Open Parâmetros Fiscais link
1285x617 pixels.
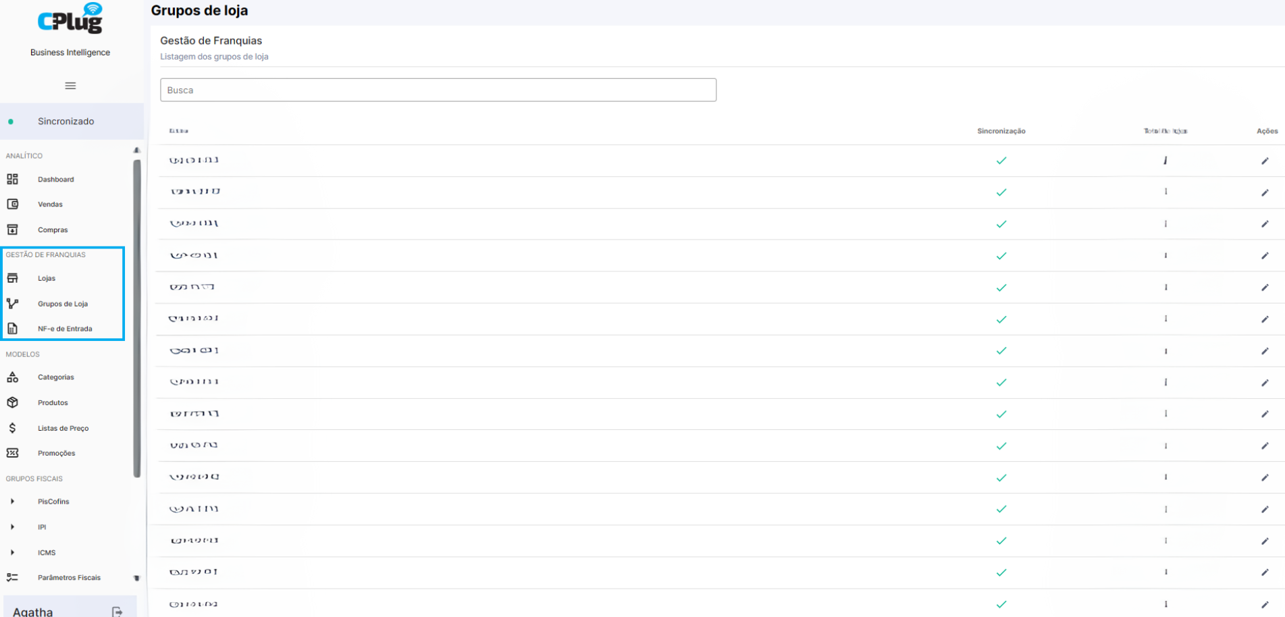tap(69, 577)
